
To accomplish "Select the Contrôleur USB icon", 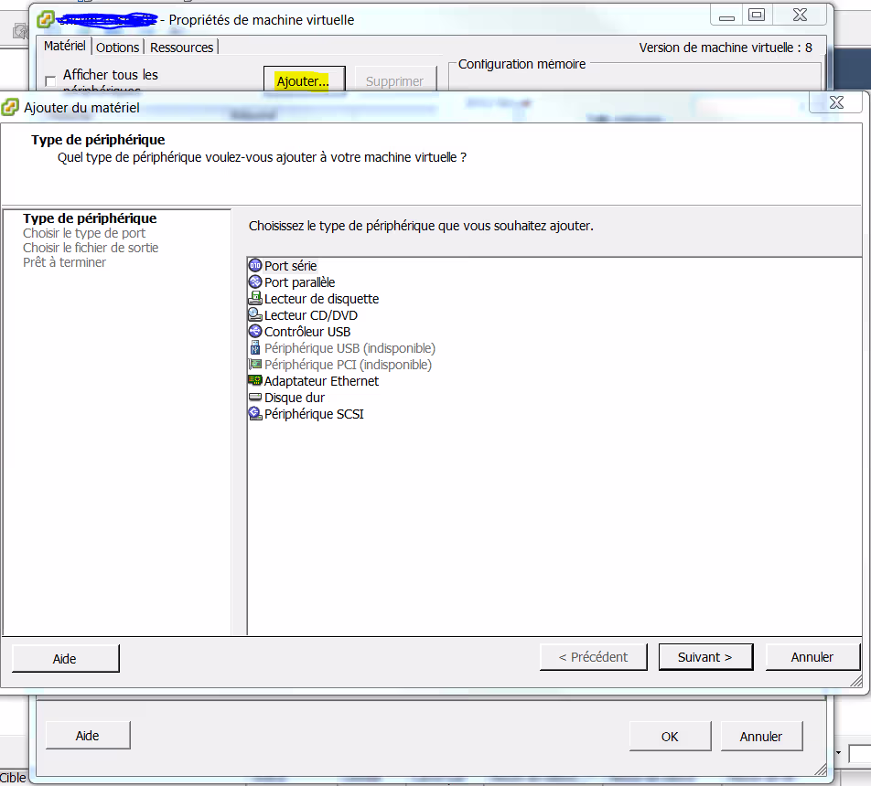I will (255, 331).
